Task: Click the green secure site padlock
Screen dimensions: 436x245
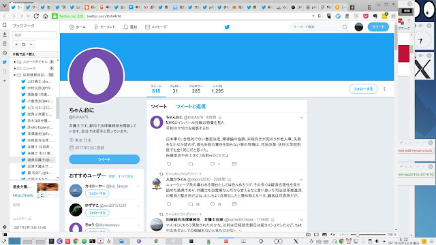Action: [x=54, y=16]
